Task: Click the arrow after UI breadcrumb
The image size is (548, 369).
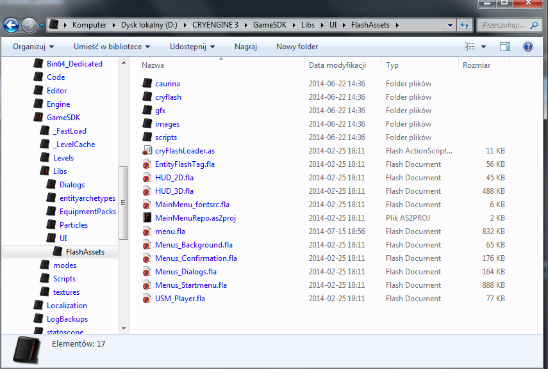Action: (344, 25)
